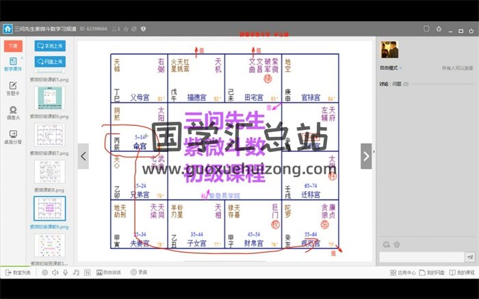
Task: Click the 子女宫 cell in the chart
Action: pos(196,224)
